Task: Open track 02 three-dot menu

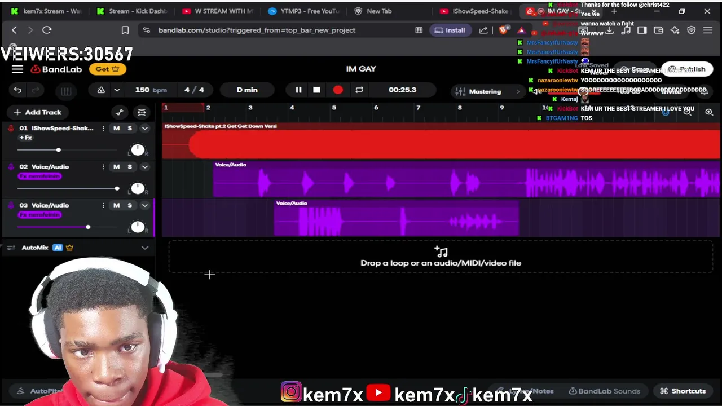Action: pos(103,166)
